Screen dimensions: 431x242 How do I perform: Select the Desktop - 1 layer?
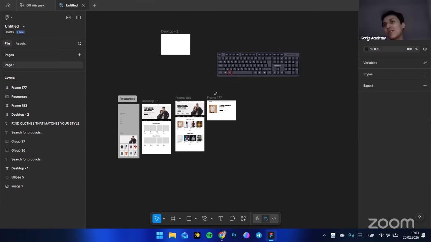tap(43, 168)
